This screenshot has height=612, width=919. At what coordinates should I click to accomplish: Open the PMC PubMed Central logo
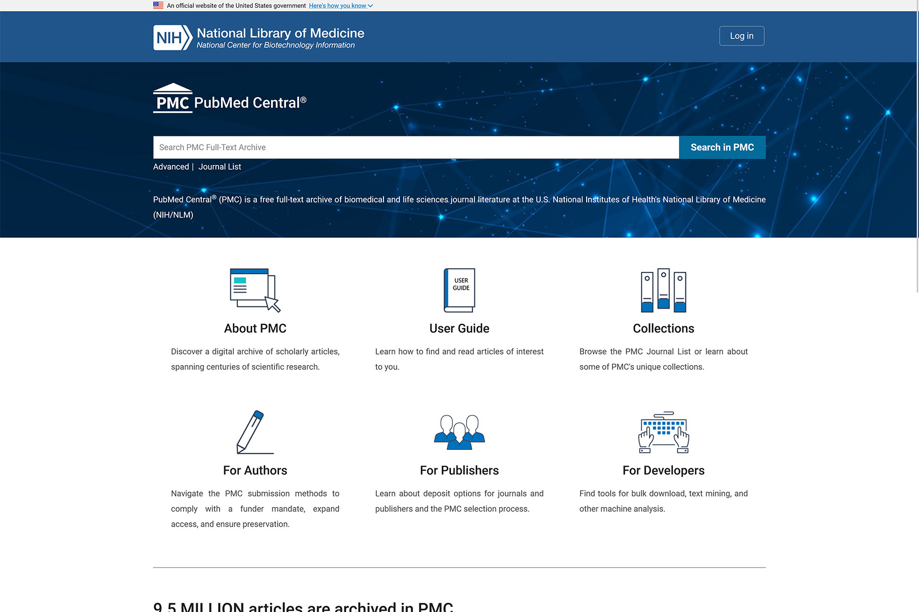(230, 98)
